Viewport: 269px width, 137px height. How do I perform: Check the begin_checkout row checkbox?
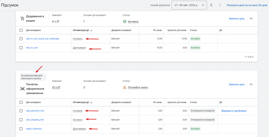click(x=21, y=129)
